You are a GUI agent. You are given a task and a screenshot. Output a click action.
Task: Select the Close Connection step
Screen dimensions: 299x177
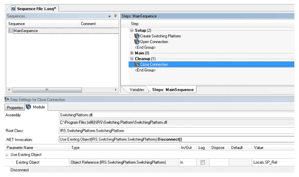coord(211,64)
